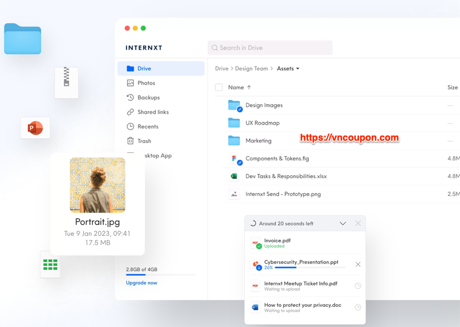Select Components & Tokens.fig file name
Image resolution: width=460 pixels, height=327 pixels.
pos(277,159)
